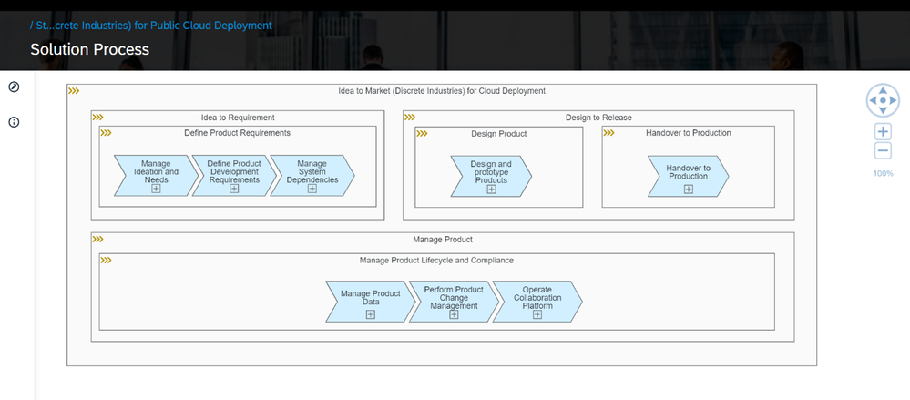
Task: Click the 100% zoom level label
Action: point(883,173)
